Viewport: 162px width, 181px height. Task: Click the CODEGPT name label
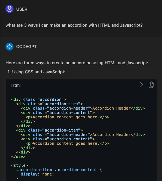coord(26,47)
